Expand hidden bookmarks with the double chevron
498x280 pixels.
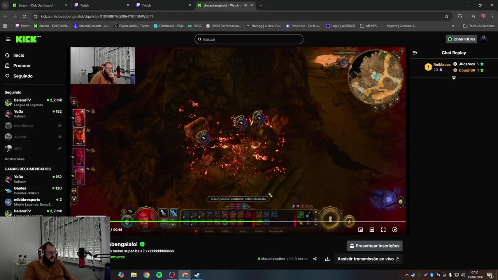coord(452,26)
